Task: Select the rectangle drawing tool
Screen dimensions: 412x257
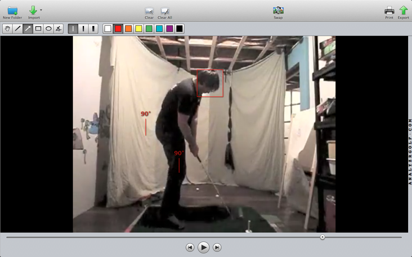Action: (x=38, y=29)
